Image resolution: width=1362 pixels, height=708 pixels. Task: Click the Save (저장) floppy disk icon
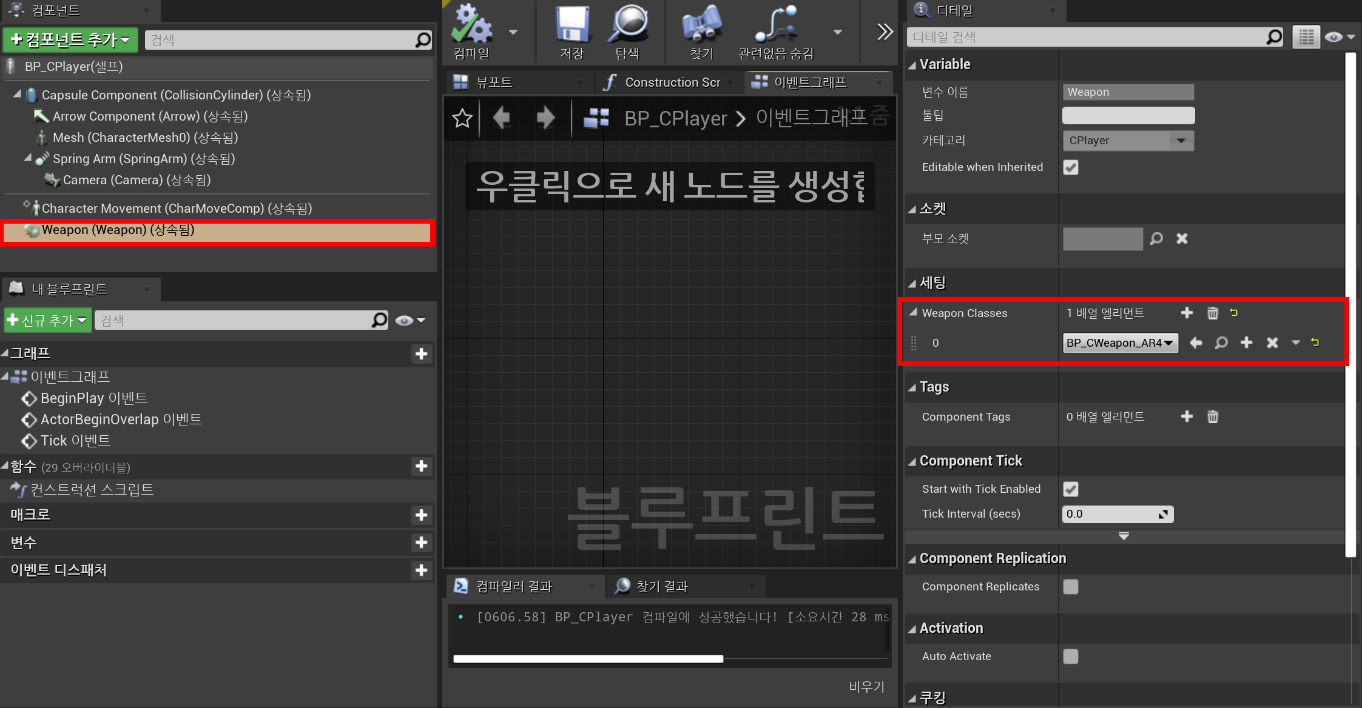coord(572,25)
